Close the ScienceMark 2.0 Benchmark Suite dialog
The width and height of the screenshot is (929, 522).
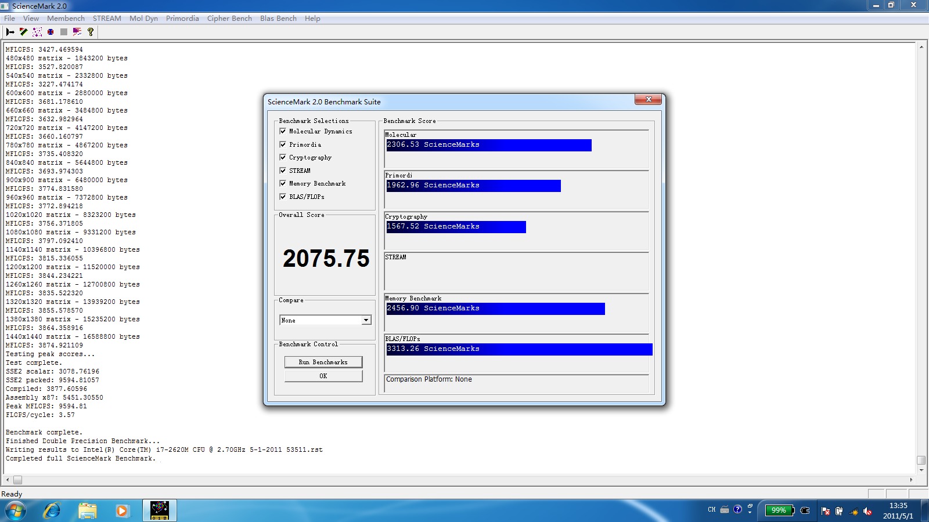[x=649, y=99]
